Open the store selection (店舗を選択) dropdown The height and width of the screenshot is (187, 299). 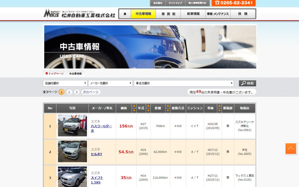[x=65, y=83]
